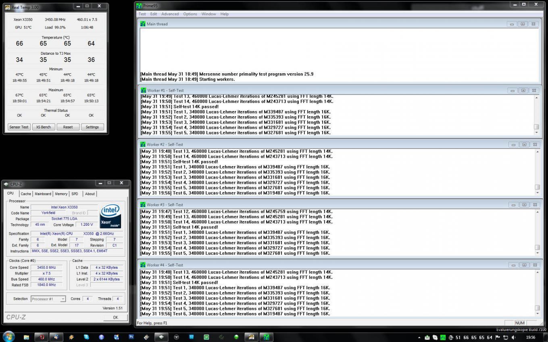Minimize Worker #3 Self-Test child window
Screen dimensions: 548x342
pyautogui.click(x=513, y=205)
